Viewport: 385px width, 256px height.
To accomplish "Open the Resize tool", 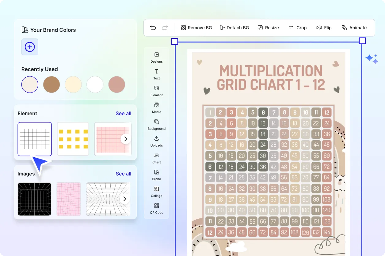I will [268, 28].
